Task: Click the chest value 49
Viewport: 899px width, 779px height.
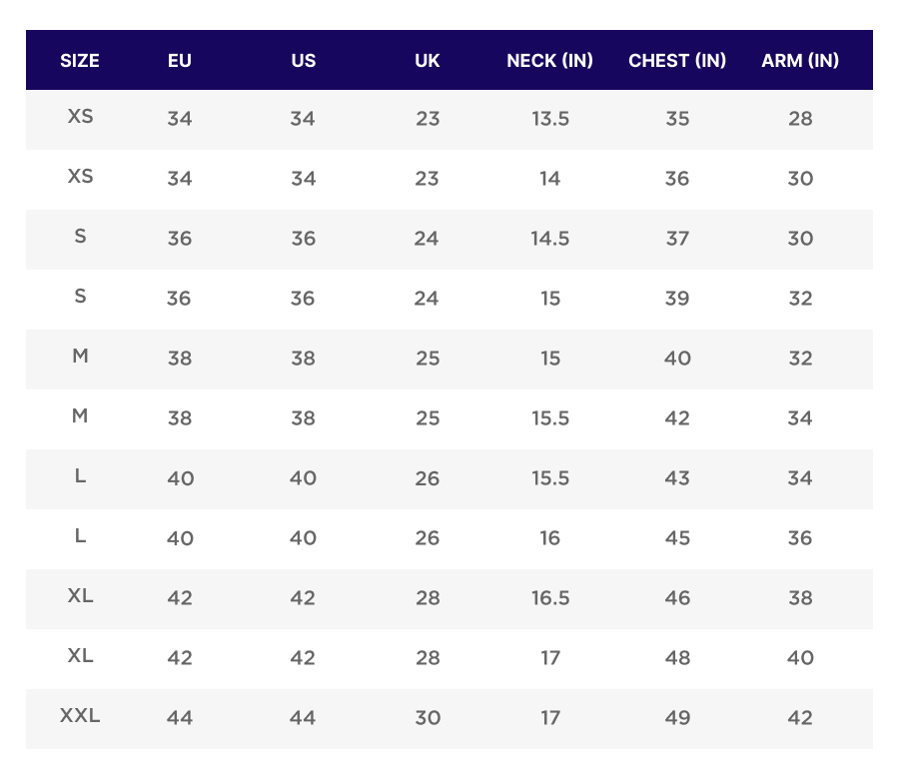Action: click(x=677, y=718)
